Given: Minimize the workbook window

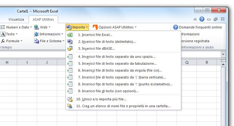Looking at the screenshot, I should click(x=209, y=19).
